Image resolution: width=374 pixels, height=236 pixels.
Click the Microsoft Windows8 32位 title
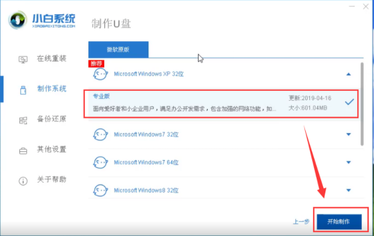tap(146, 190)
